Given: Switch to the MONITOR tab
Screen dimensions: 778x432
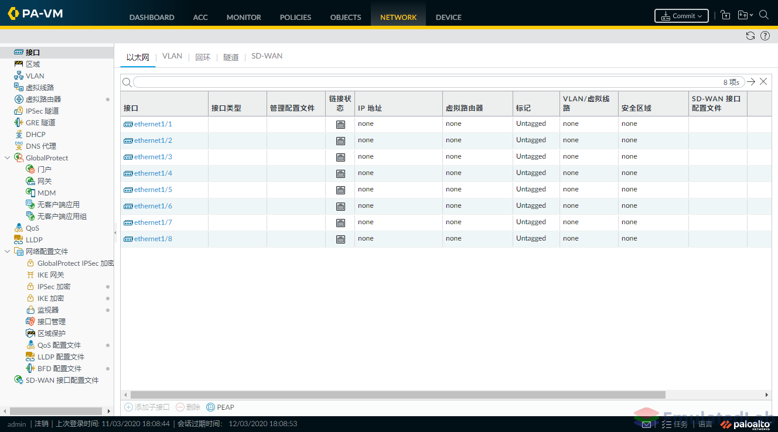Looking at the screenshot, I should click(244, 17).
